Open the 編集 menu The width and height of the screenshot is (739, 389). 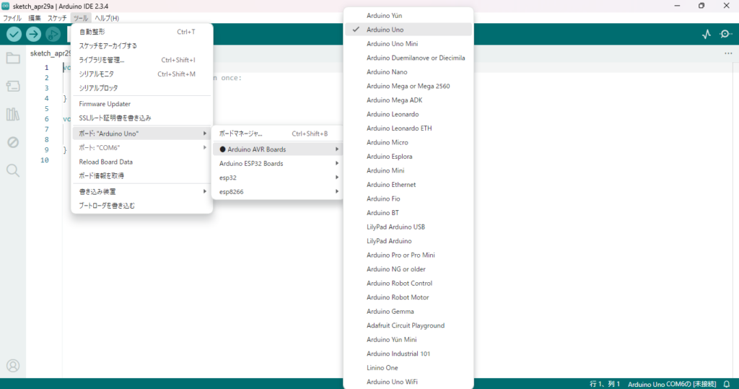(x=35, y=18)
